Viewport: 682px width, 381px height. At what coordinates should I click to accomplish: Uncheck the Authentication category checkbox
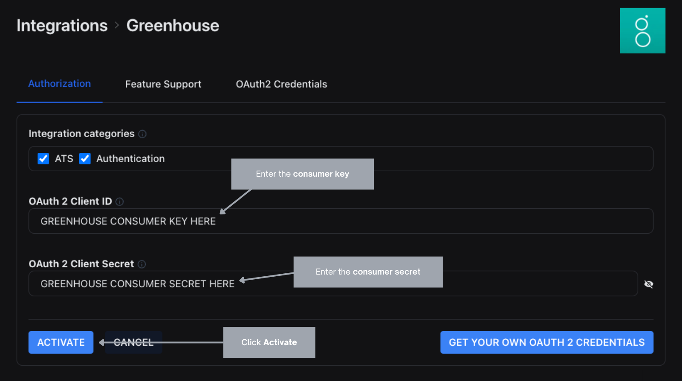[x=85, y=159]
